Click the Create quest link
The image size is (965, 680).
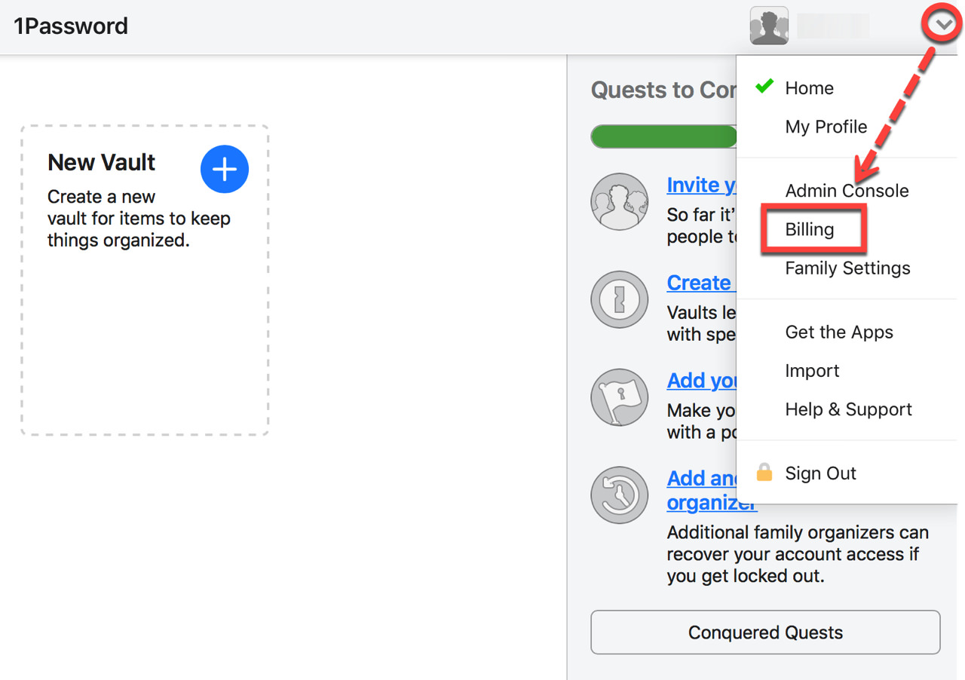(701, 283)
